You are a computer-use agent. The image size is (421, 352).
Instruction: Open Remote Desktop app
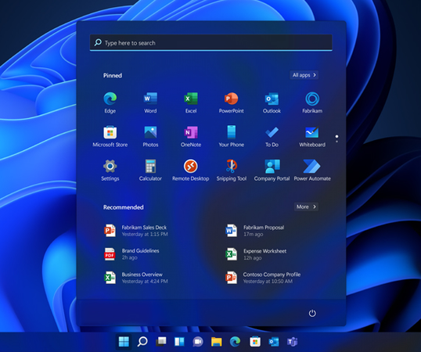tap(191, 170)
